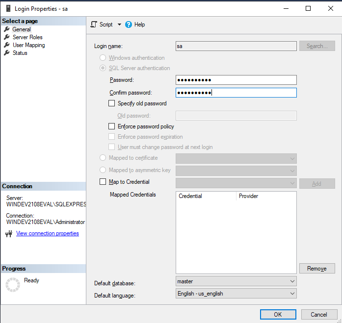Expand the Default database dropdown showing master
The width and height of the screenshot is (342, 323).
pos(236,281)
